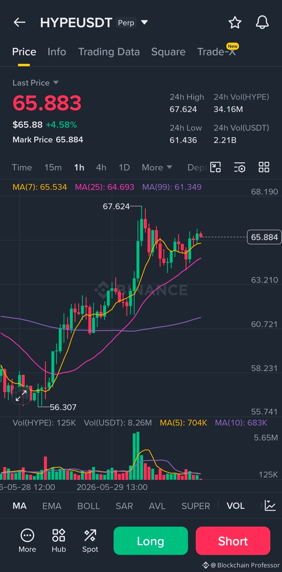Screen dimensions: 282x572
Task: Tap the large 65.883 last price
Action: point(47,103)
